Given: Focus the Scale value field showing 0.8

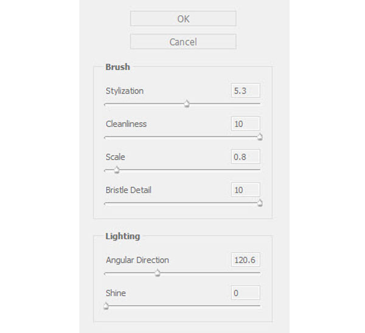Looking at the screenshot, I should [x=245, y=157].
